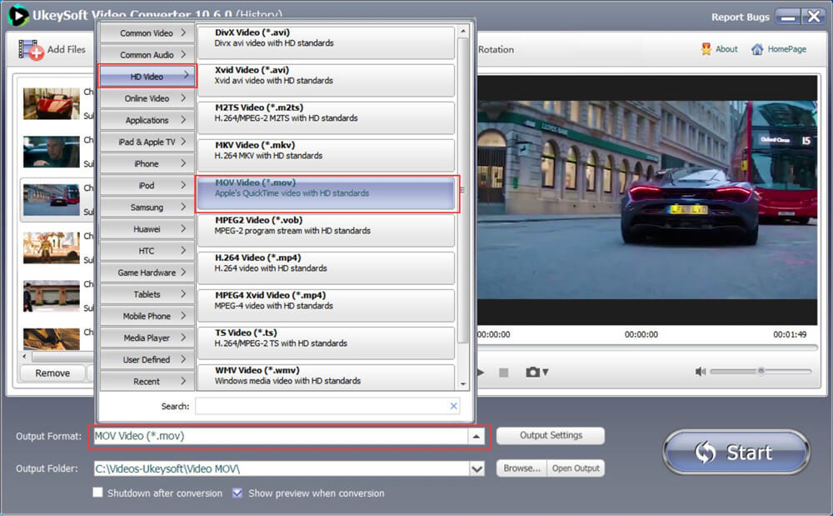Clear search with the X icon
Viewport: 833px width, 516px height.
pyautogui.click(x=453, y=406)
